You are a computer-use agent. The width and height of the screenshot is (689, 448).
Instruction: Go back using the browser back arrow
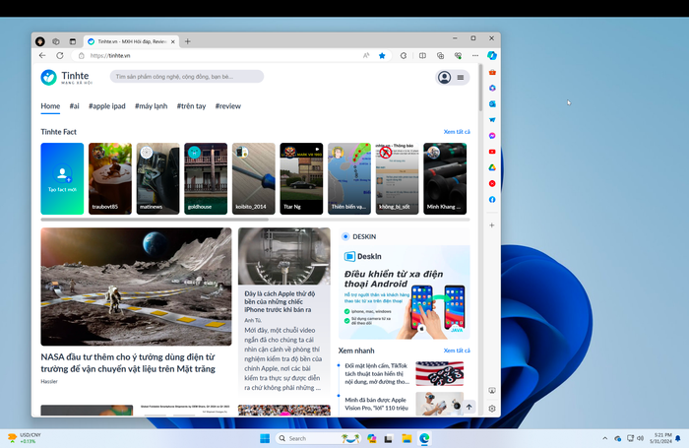pyautogui.click(x=42, y=55)
